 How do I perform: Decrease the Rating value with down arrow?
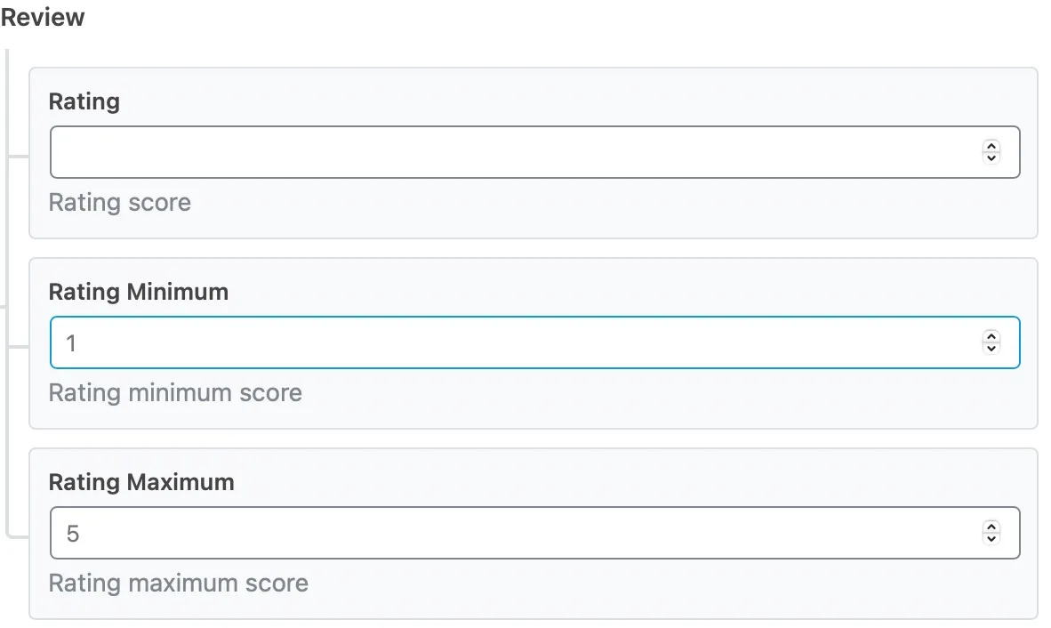(x=991, y=157)
